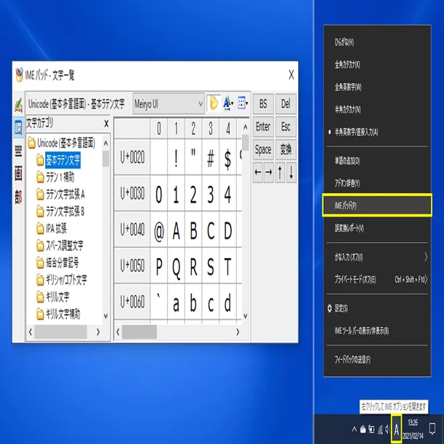This screenshot has width=444, height=444.
Task: Select ひらがな(H) input mode
Action: (377, 42)
